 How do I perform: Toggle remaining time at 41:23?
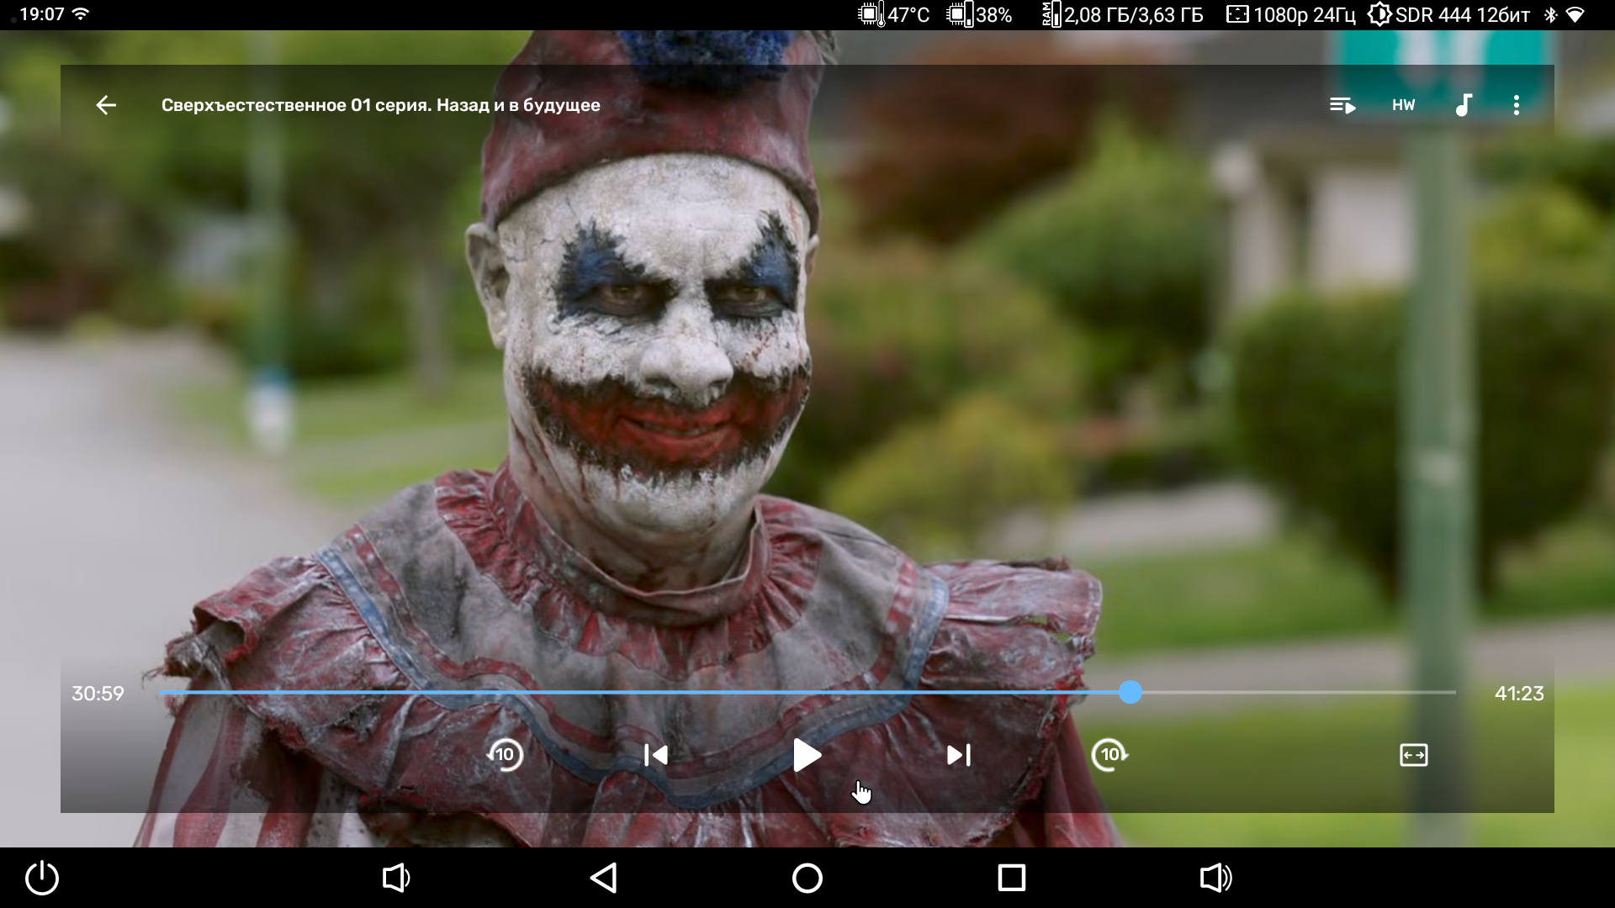coord(1518,694)
